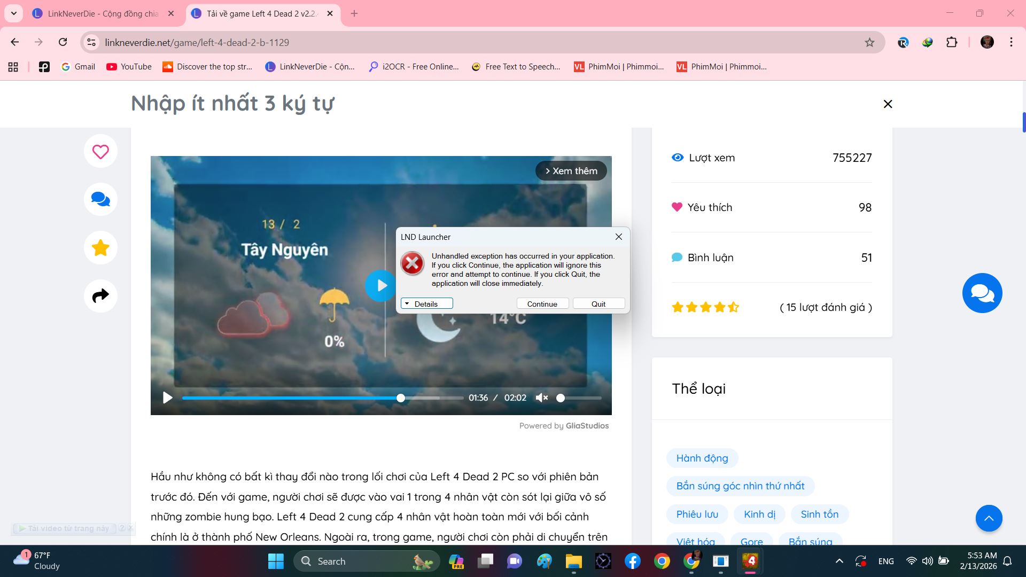Open Chrome extensions puzzle icon
The width and height of the screenshot is (1026, 577).
[x=952, y=42]
